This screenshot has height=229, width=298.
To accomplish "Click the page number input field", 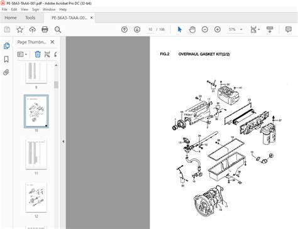I will tap(150, 29).
